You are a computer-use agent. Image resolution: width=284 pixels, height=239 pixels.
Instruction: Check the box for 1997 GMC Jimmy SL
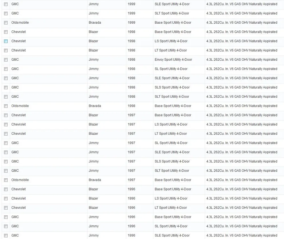click(6, 143)
